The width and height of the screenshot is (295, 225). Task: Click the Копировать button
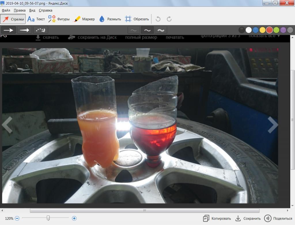[x=217, y=218]
